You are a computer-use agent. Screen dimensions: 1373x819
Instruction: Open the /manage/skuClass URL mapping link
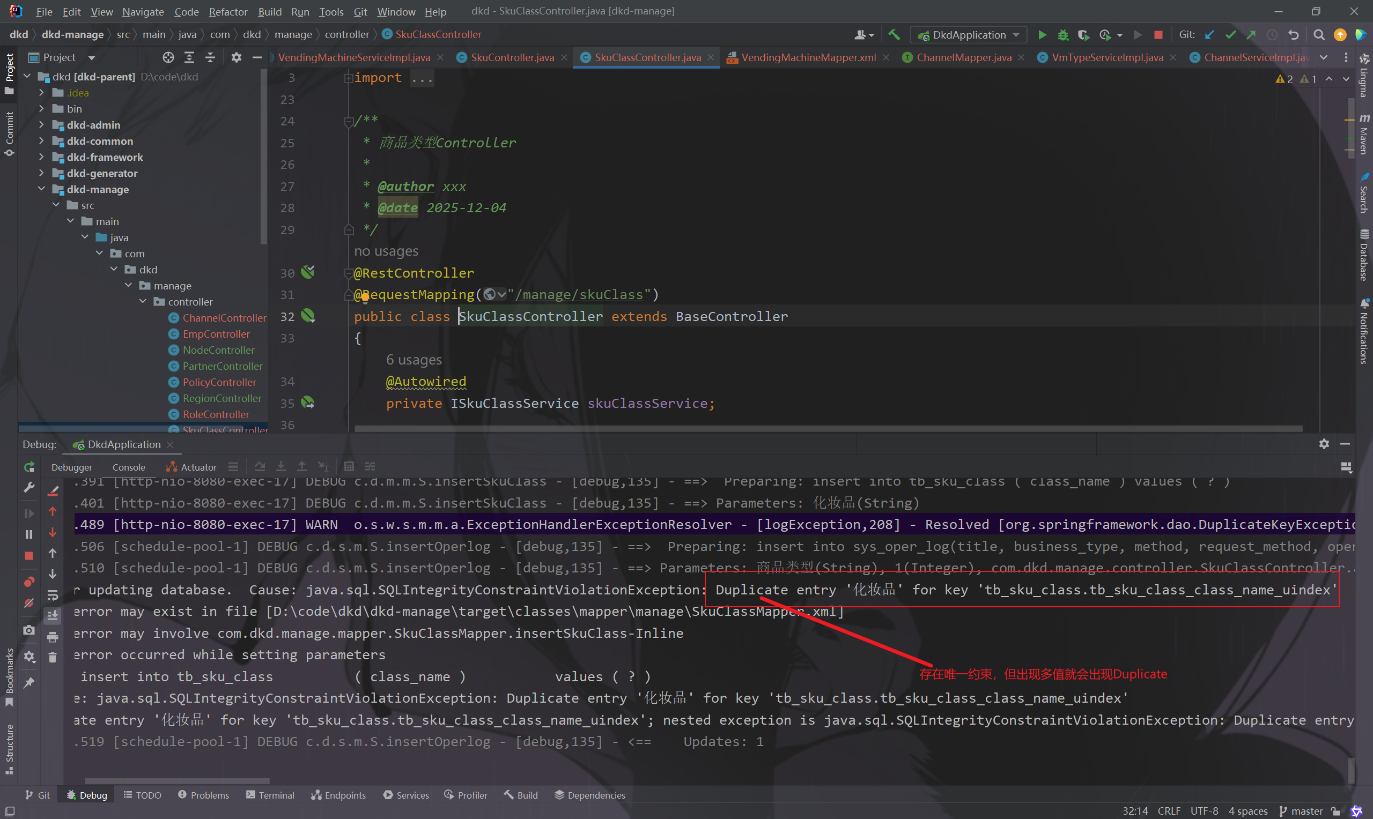(x=579, y=295)
